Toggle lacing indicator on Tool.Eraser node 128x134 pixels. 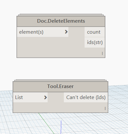tap(105, 108)
